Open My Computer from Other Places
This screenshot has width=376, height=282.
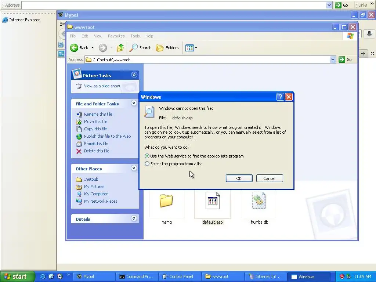click(x=96, y=194)
